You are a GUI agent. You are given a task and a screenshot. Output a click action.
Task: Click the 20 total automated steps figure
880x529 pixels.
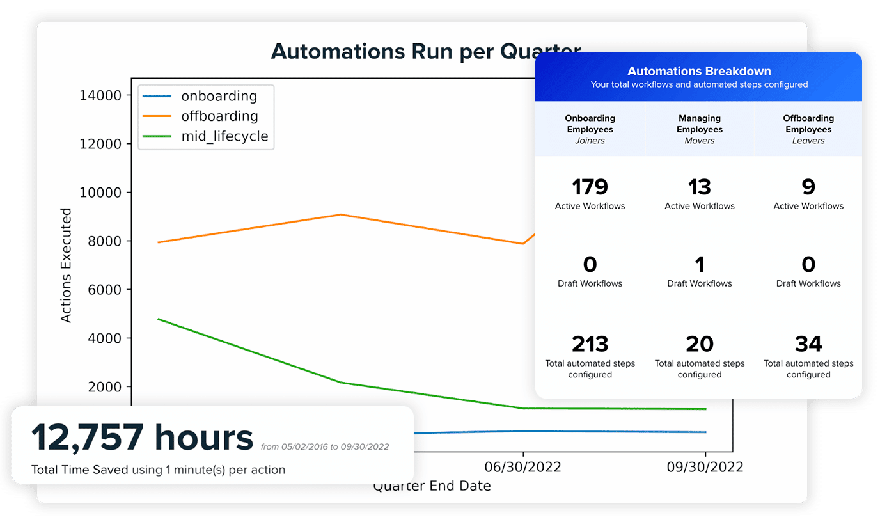pyautogui.click(x=699, y=344)
